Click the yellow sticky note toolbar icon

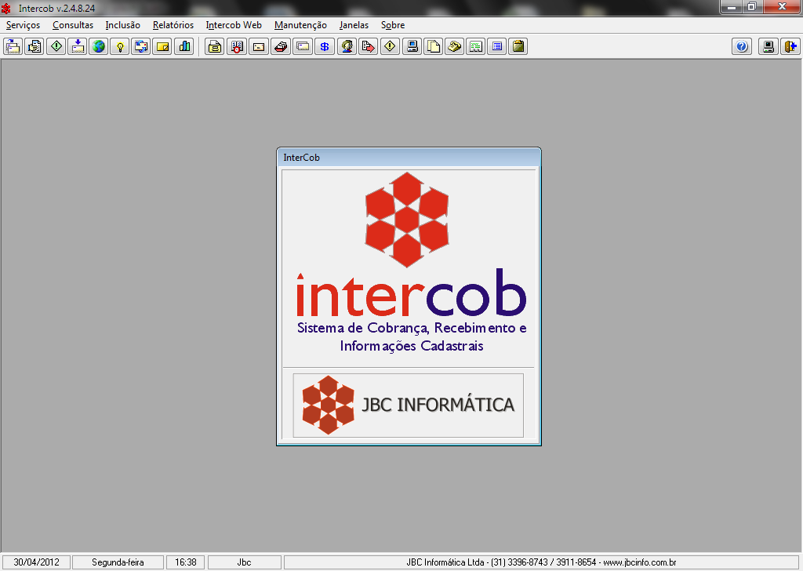click(x=162, y=46)
